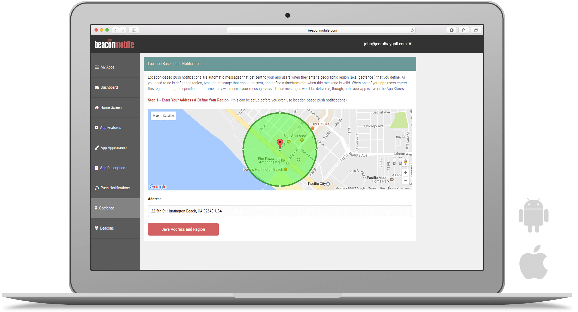Screen dimensions: 578x312
Task: Toggle back to Map view
Action: tap(156, 115)
